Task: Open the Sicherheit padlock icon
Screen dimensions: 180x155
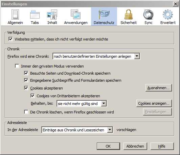Action: tap(129, 15)
